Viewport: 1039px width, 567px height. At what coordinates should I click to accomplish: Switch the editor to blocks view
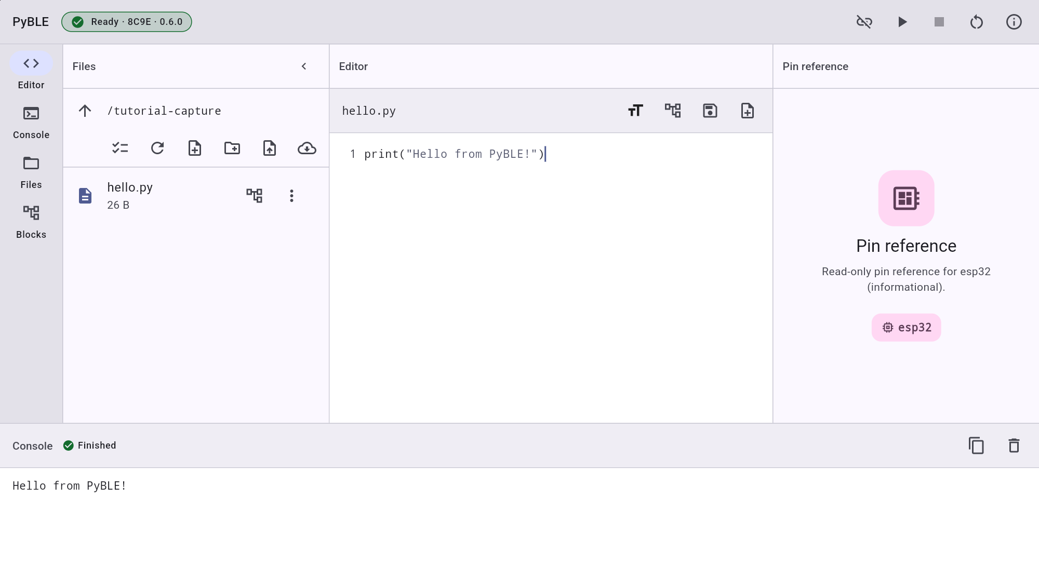(673, 111)
